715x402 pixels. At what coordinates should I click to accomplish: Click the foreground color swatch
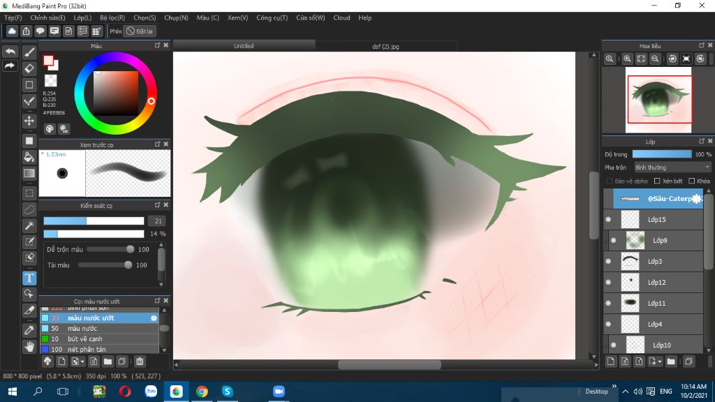[48, 61]
